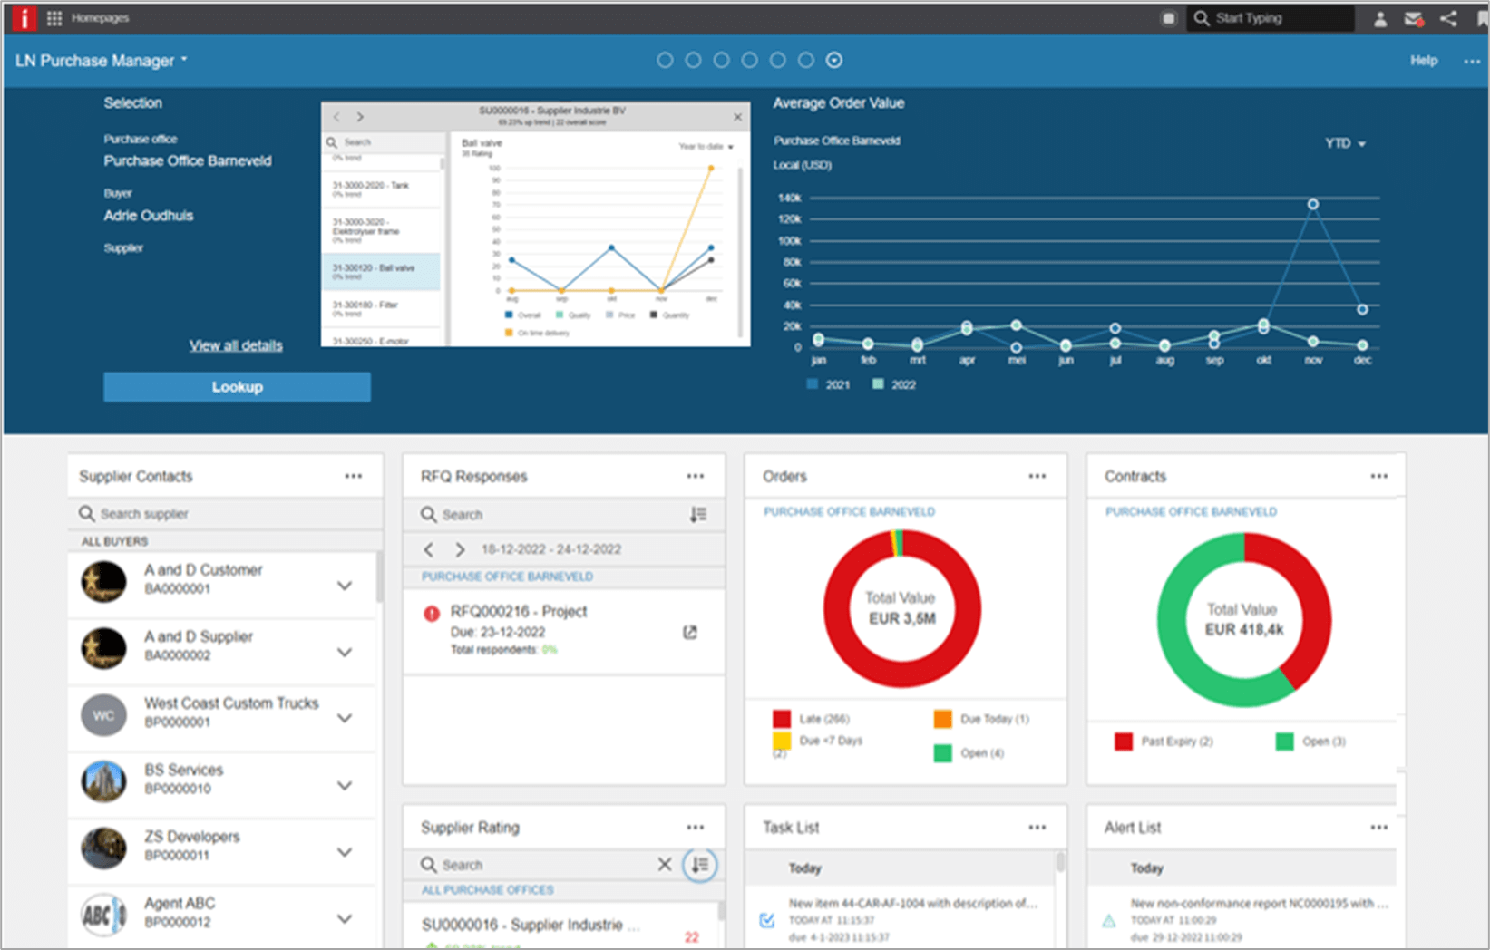The image size is (1490, 950).
Task: Click the red Past Expiry swatch under Contracts
Action: (x=1123, y=741)
